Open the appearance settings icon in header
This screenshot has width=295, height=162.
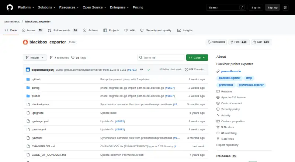pos(285,7)
